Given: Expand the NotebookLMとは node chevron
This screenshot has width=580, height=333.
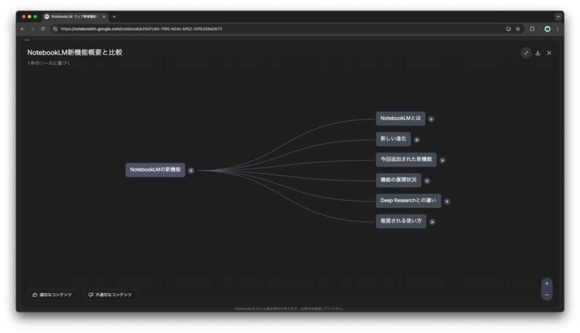Looking at the screenshot, I should click(431, 119).
